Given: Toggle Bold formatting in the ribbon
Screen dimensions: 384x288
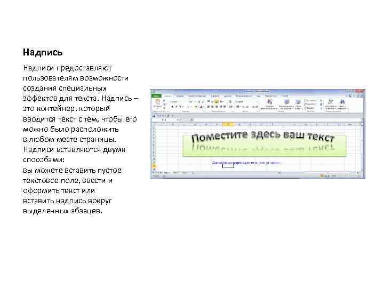Looking at the screenshot, I should [x=172, y=107].
